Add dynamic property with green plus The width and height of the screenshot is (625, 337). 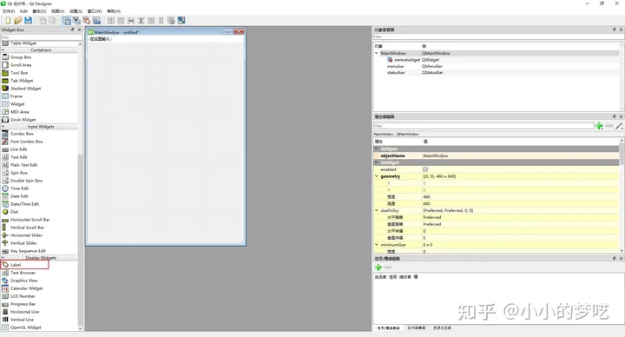[599, 126]
